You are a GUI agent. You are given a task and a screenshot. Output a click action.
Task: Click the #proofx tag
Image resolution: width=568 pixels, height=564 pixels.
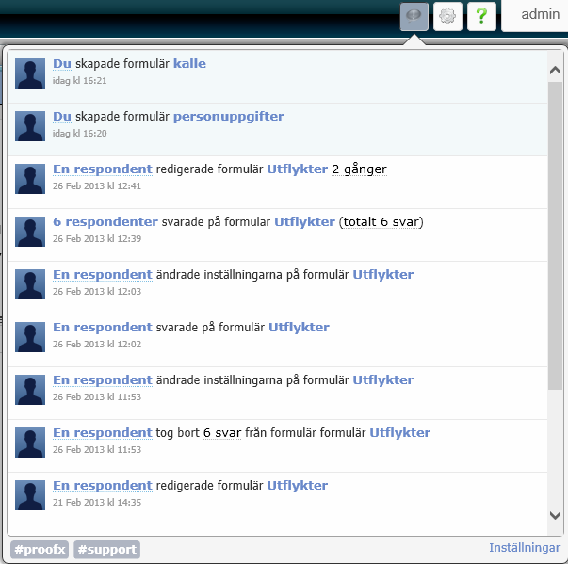[x=40, y=549]
